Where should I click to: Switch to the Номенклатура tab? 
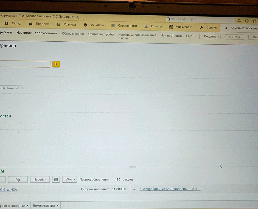[44, 205]
